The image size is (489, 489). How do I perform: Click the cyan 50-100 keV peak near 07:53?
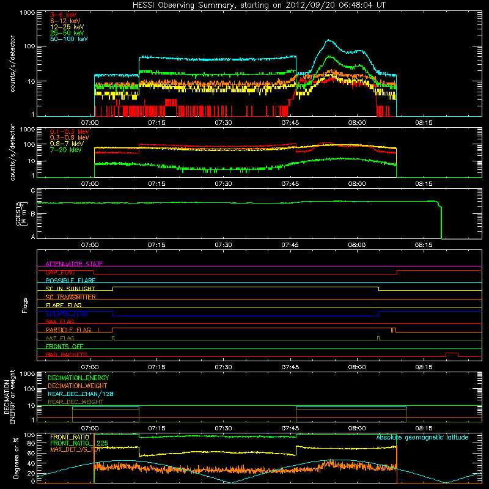coord(328,40)
